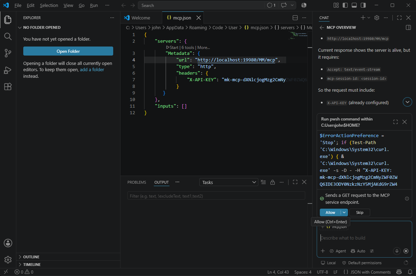Skip the pwsh command
416x276 pixels.
(x=360, y=212)
